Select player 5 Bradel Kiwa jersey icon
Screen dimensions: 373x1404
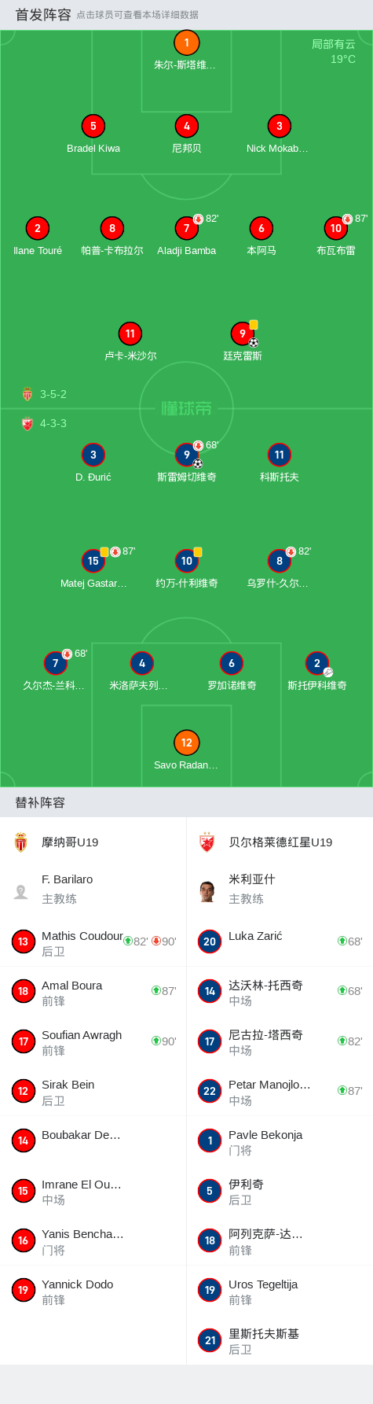(x=93, y=126)
